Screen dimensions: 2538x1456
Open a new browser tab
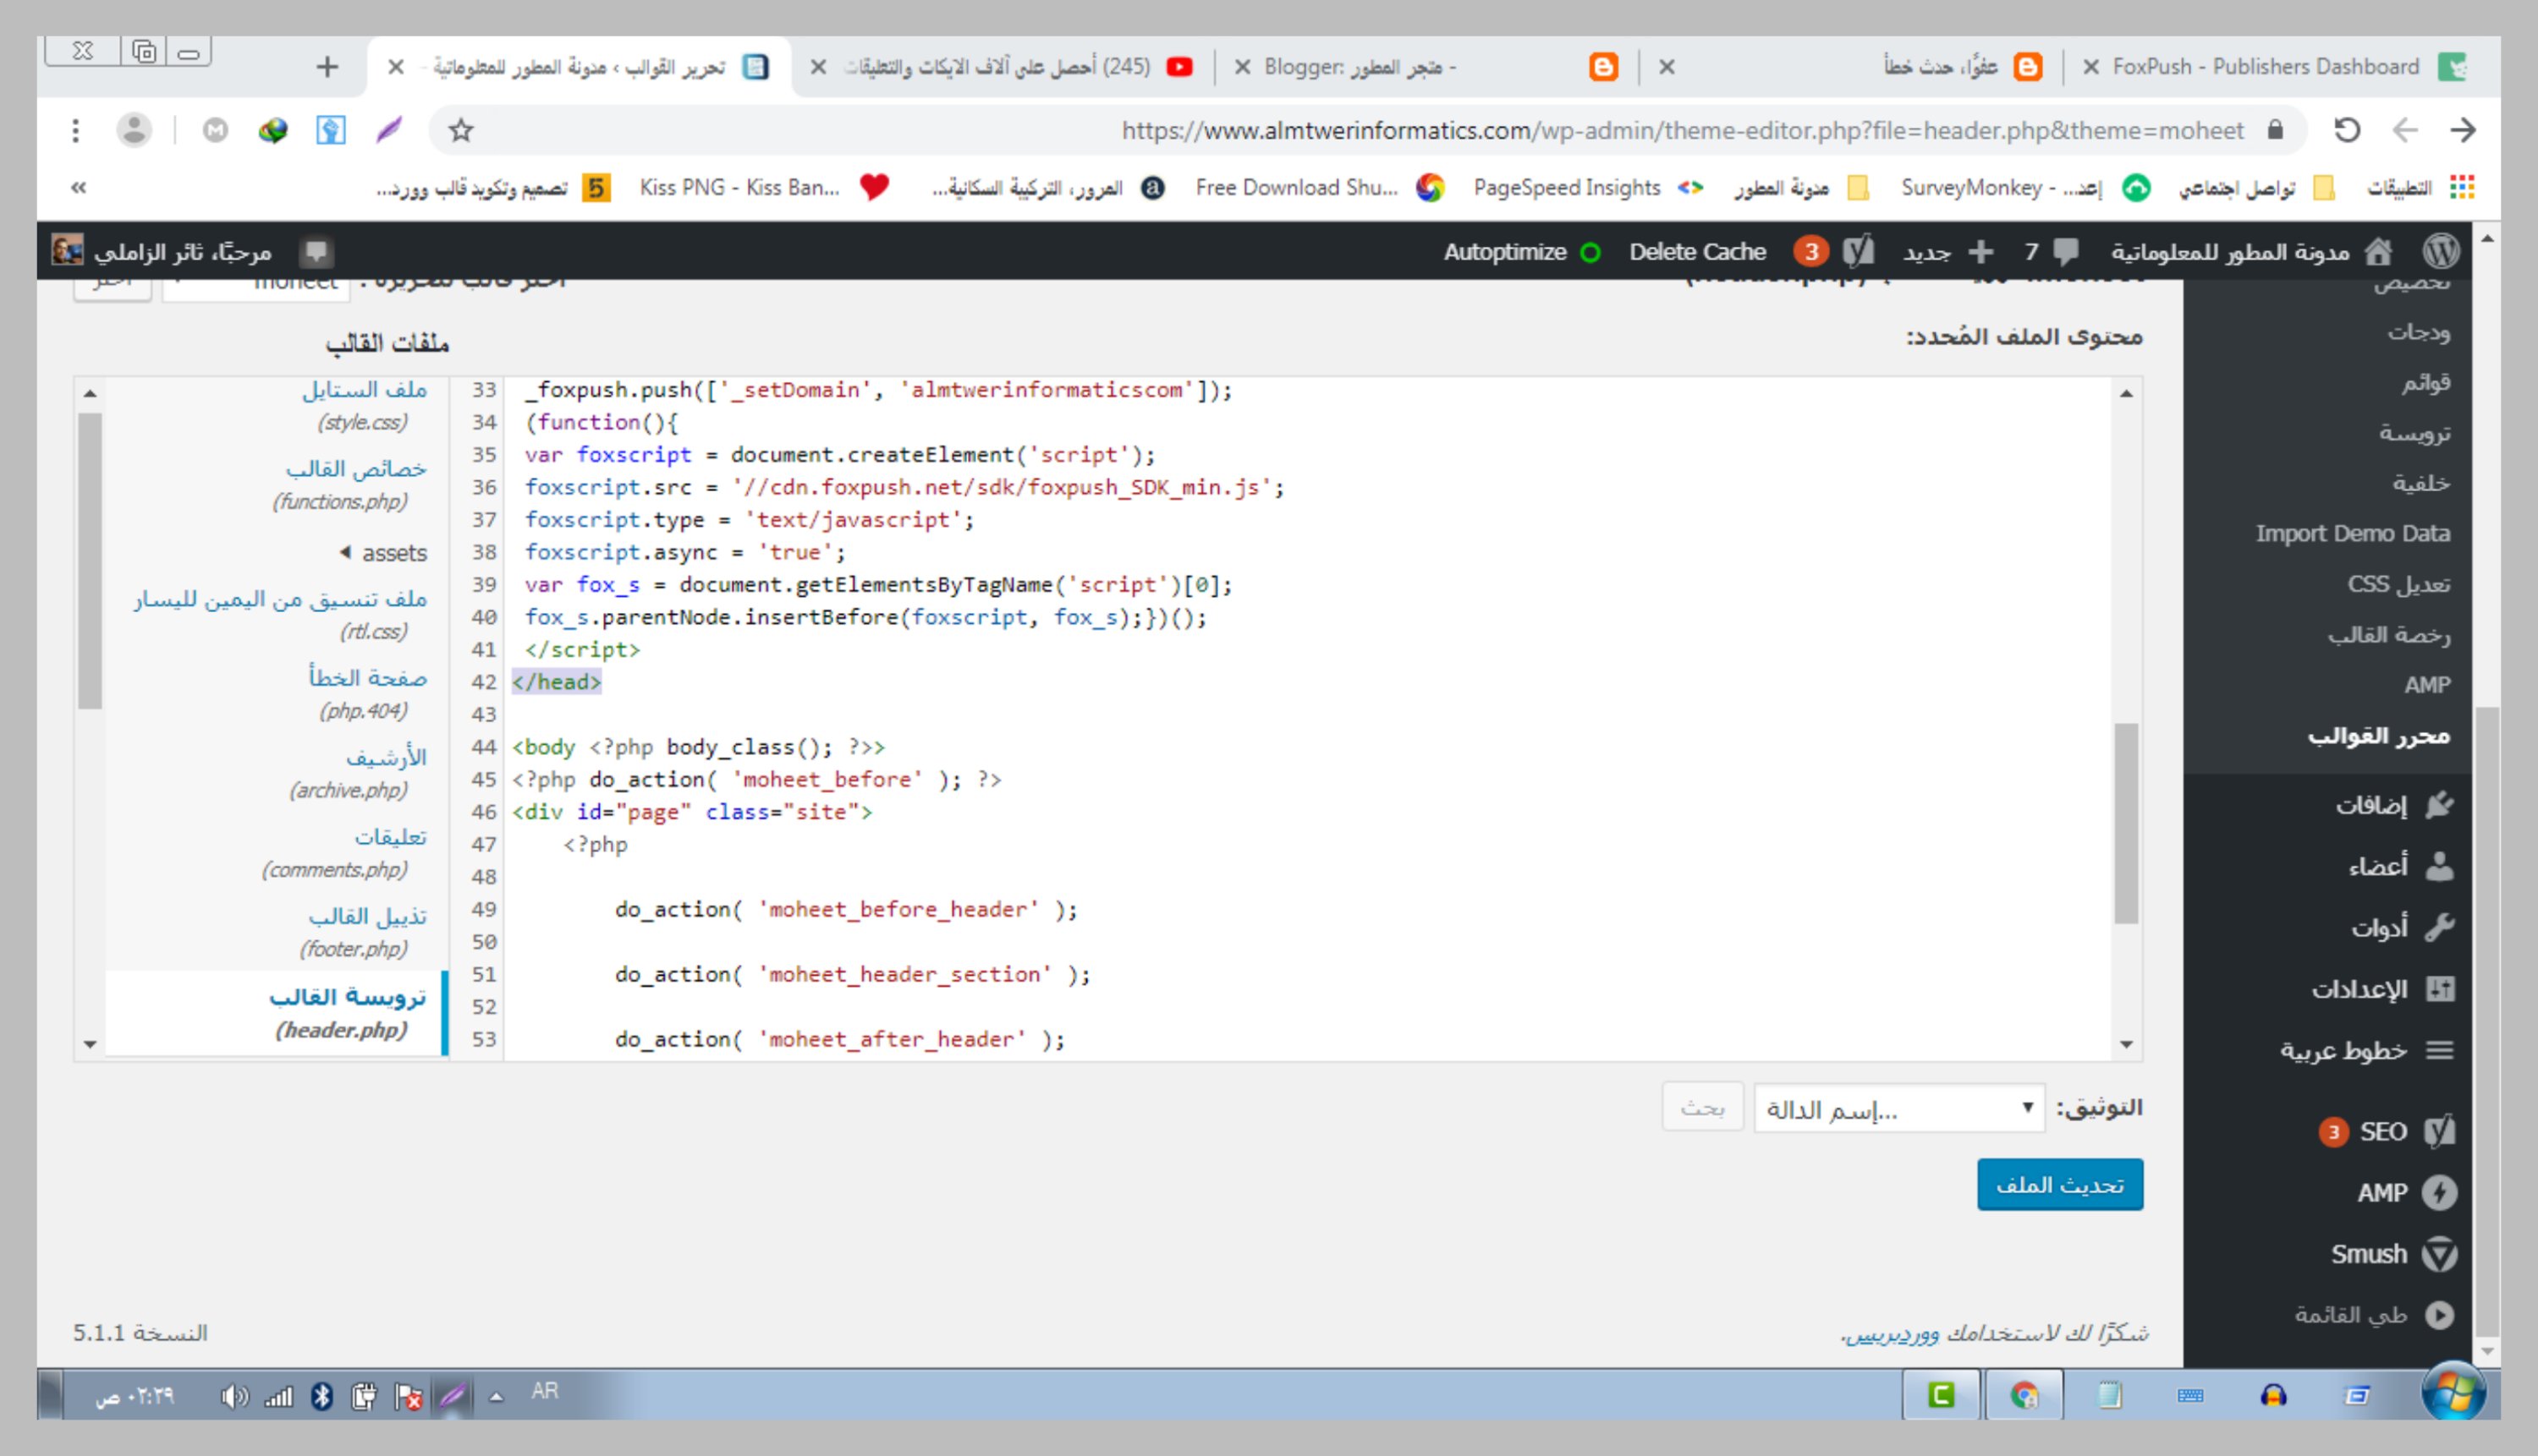pyautogui.click(x=326, y=67)
